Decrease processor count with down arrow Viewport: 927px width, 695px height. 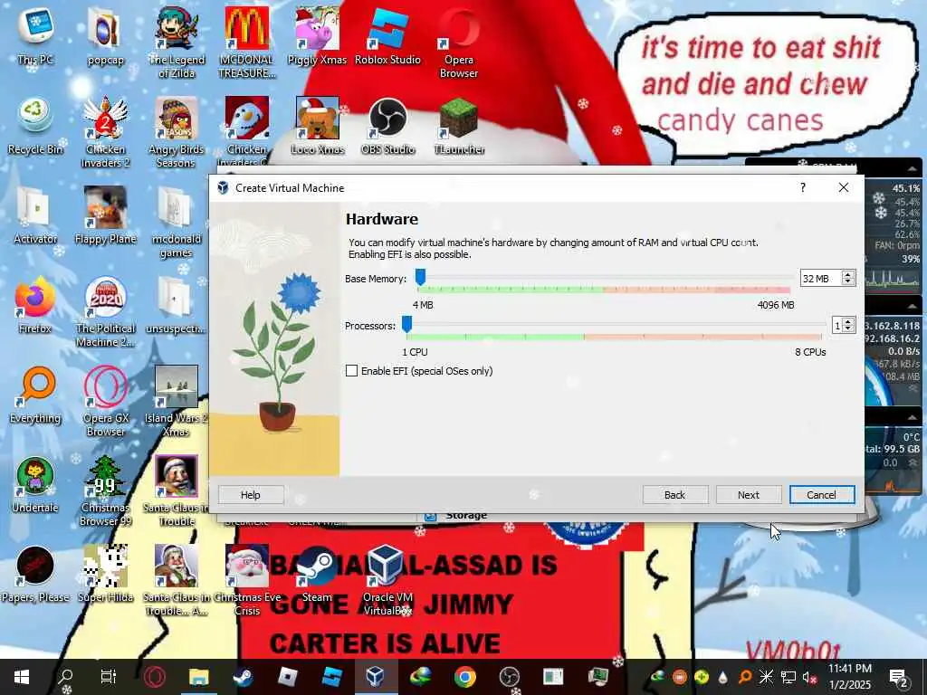point(848,329)
